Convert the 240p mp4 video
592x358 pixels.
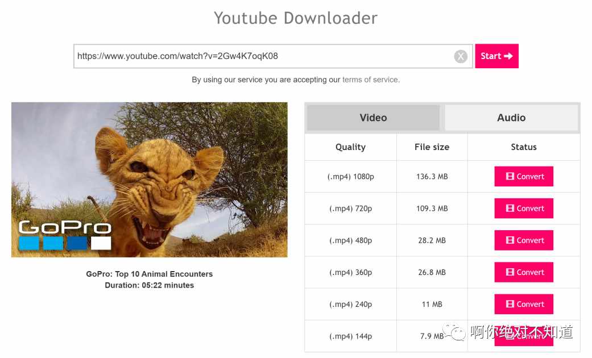point(524,304)
